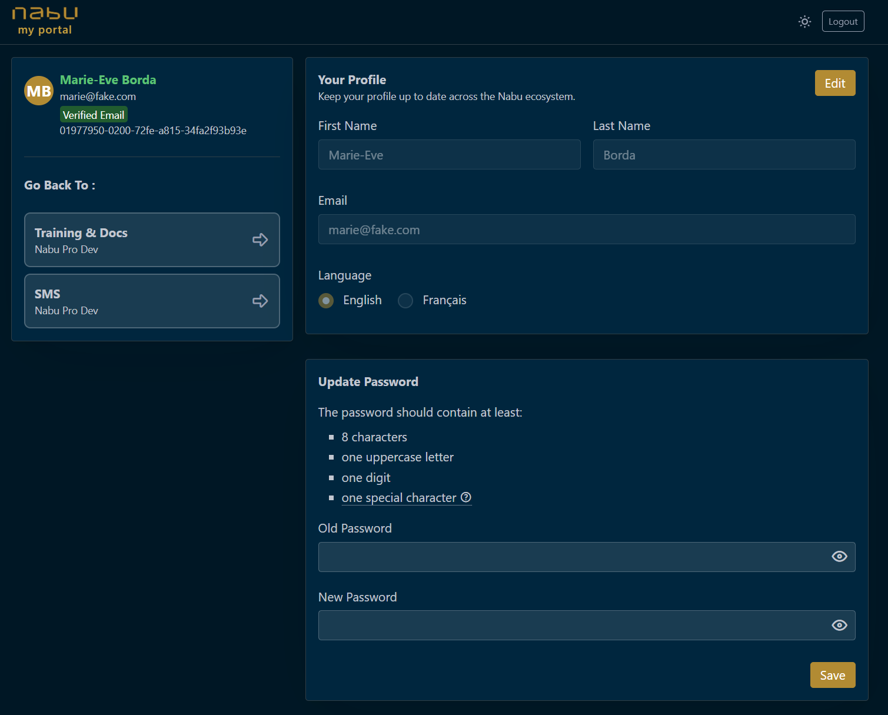The height and width of the screenshot is (715, 888).
Task: Select the English language radio button
Action: tap(326, 301)
